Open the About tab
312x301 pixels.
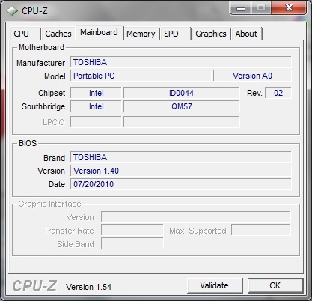click(x=246, y=34)
